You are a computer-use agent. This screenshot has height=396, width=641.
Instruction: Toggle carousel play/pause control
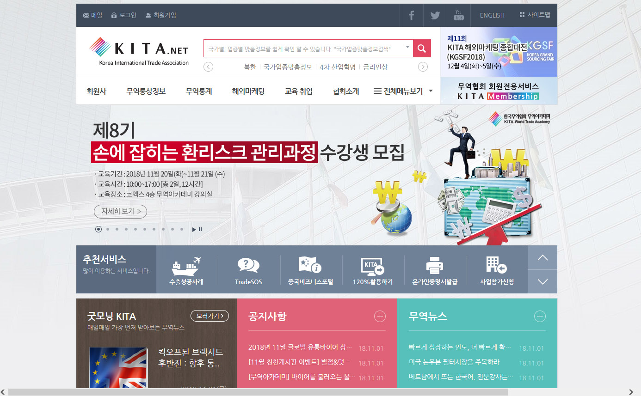[197, 229]
